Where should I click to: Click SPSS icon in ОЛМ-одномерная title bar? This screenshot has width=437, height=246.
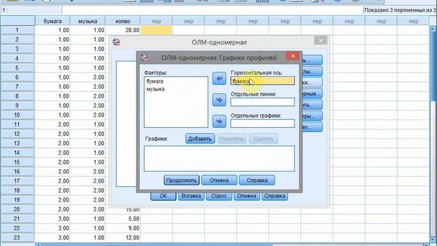[116, 42]
